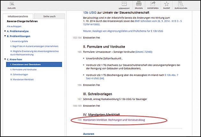Select I. Anwendungsfälle in the contents

19,41
